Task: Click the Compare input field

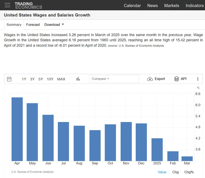Action: tap(114, 79)
